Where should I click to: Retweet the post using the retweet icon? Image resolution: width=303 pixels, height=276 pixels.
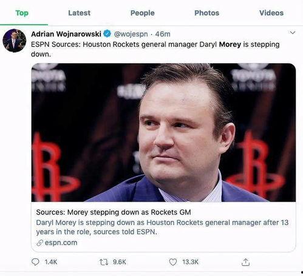point(104,262)
